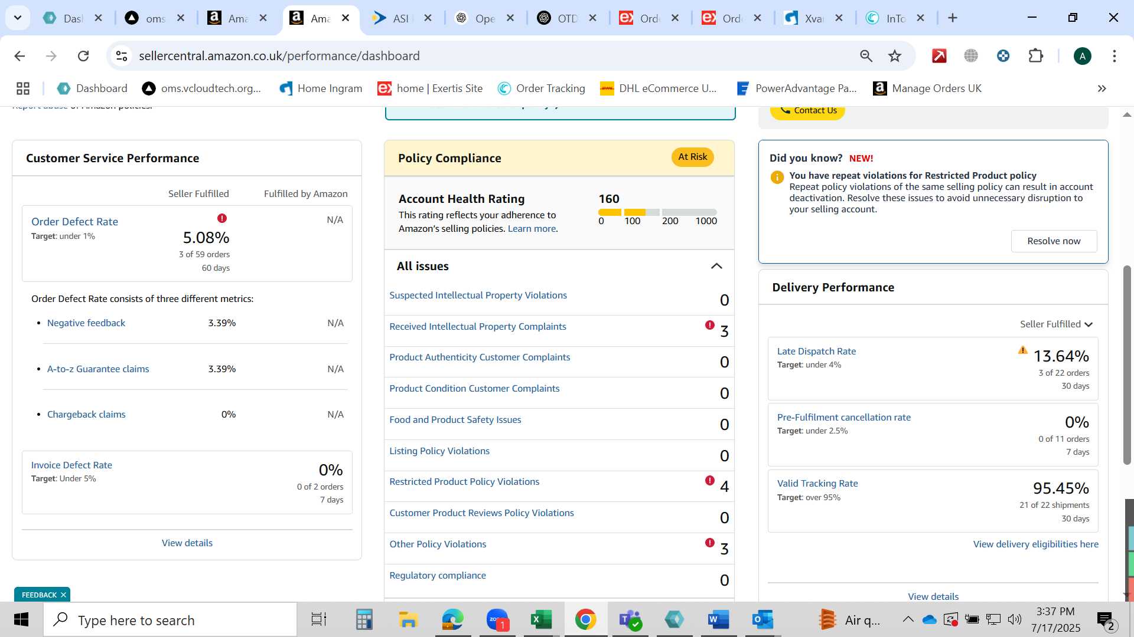Show more bookmarks via double chevron

click(x=1102, y=88)
